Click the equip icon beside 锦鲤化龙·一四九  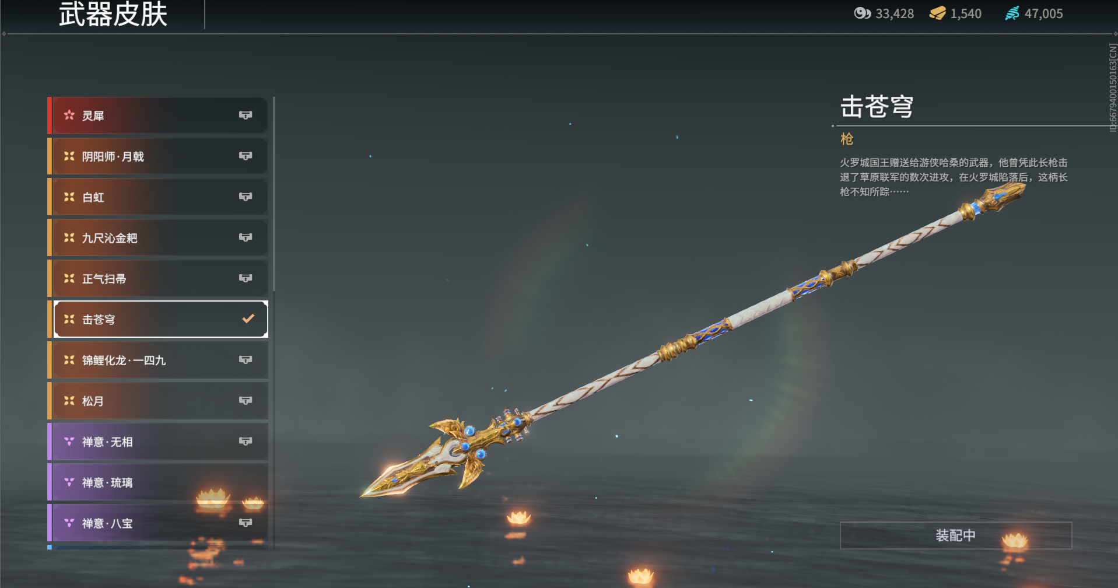click(246, 360)
